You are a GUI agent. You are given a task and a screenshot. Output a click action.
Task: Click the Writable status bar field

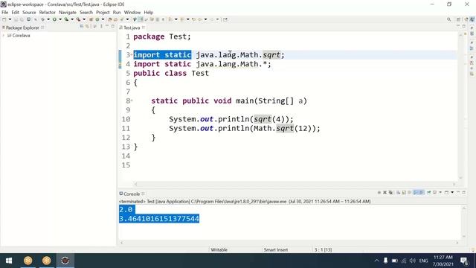pos(219,250)
